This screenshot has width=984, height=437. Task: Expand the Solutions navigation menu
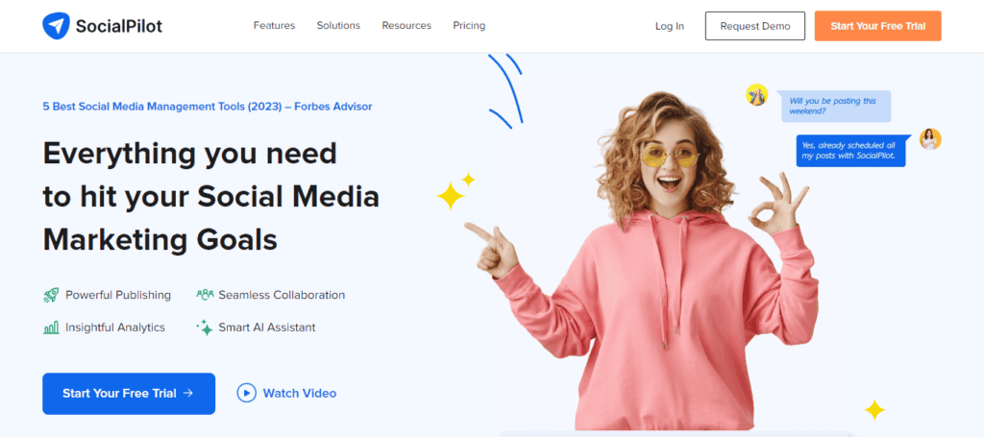[x=338, y=26]
